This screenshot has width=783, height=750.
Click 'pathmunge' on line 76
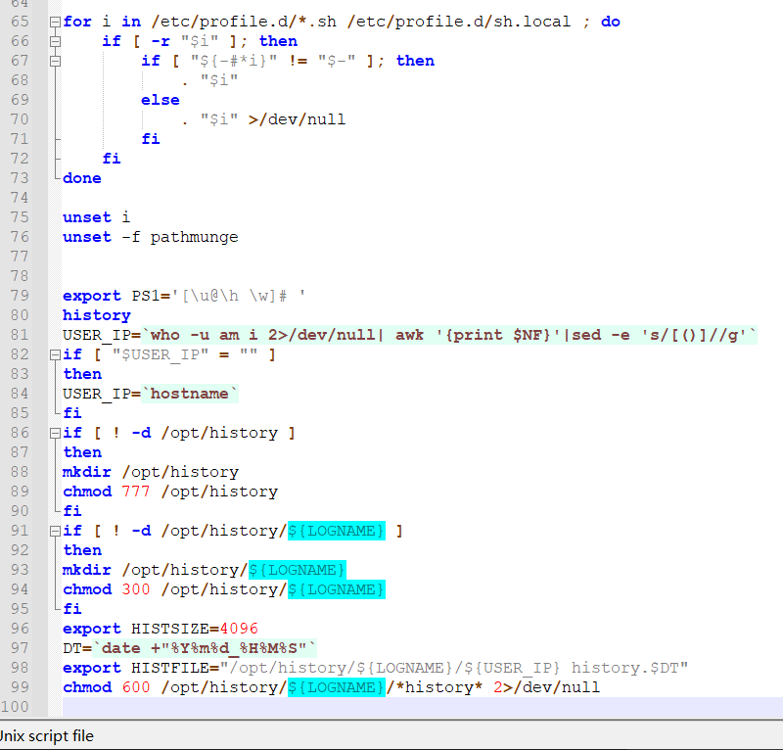[194, 237]
